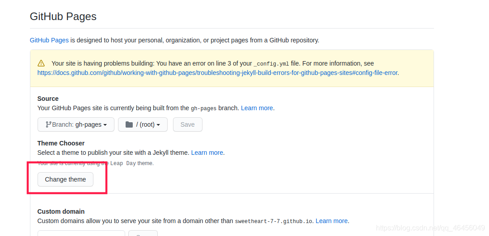Click the Custom domain heading
This screenshot has width=489, height=236.
point(61,211)
